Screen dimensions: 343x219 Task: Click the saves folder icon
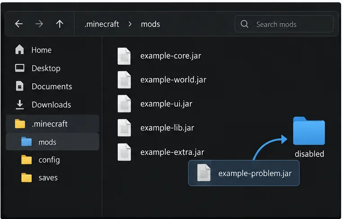pyautogui.click(x=27, y=178)
